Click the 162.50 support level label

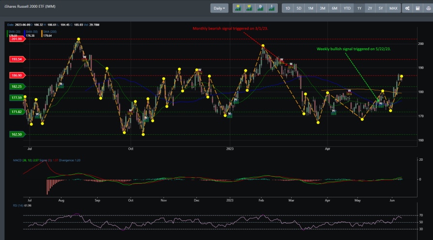pos(17,134)
